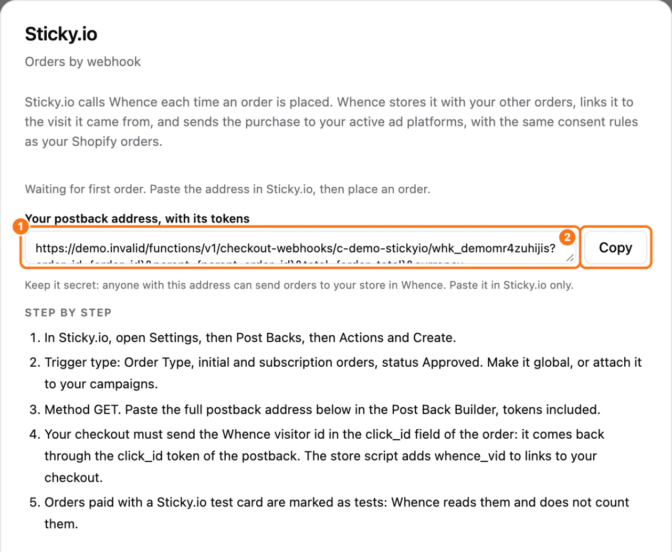The height and width of the screenshot is (552, 672).
Task: Click the "STEP BY STEP" section heading
Action: coord(68,313)
